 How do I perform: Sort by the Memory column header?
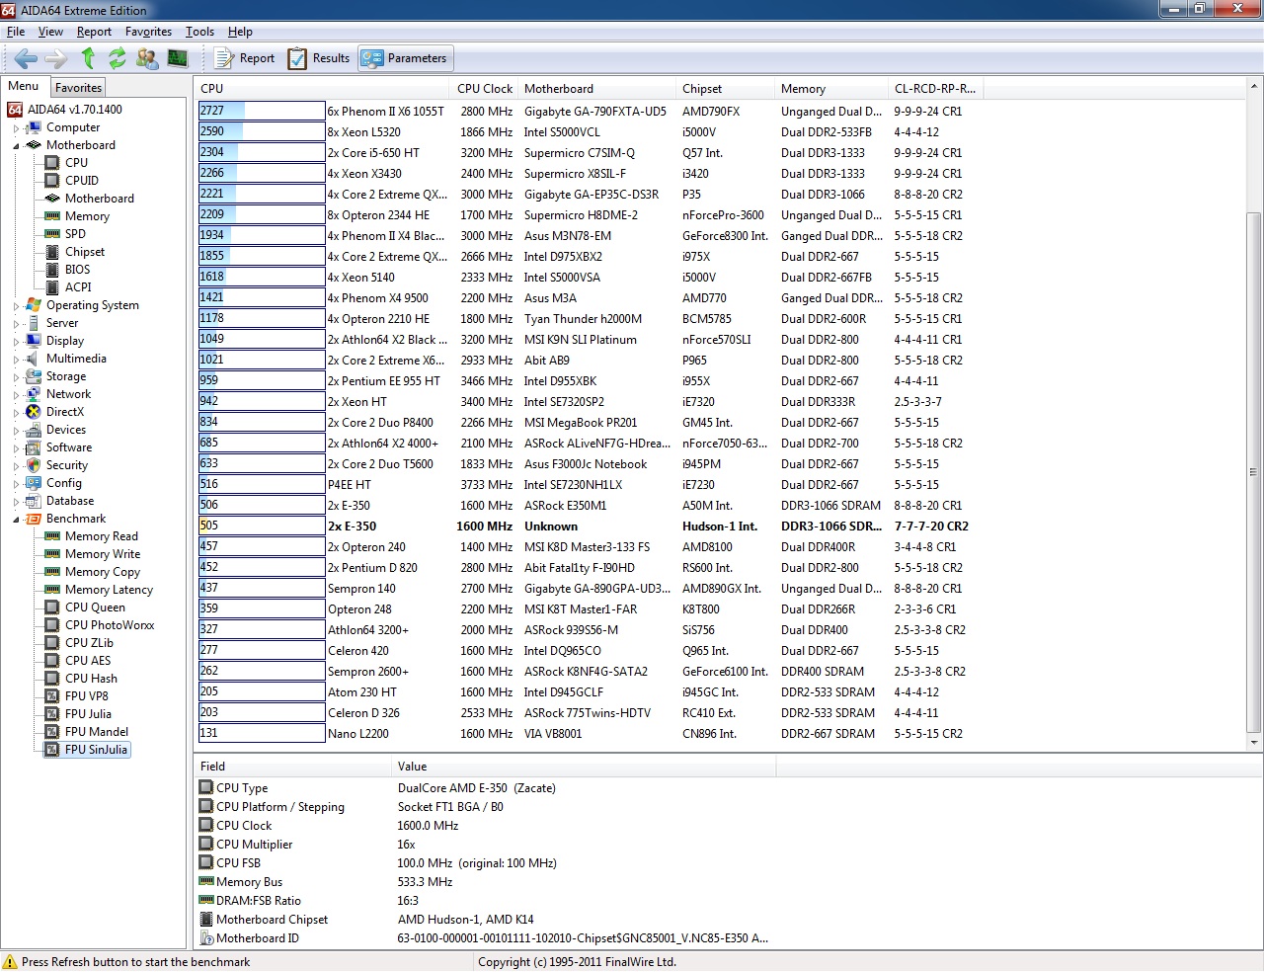[830, 88]
